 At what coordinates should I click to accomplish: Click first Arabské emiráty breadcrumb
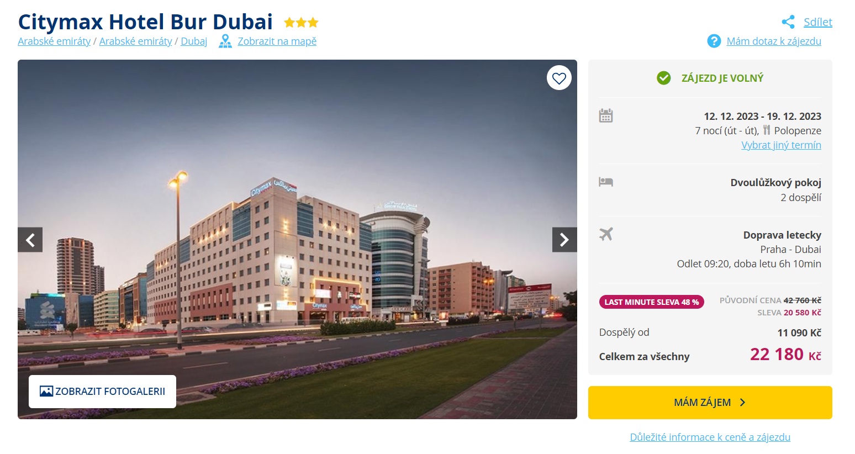[54, 41]
